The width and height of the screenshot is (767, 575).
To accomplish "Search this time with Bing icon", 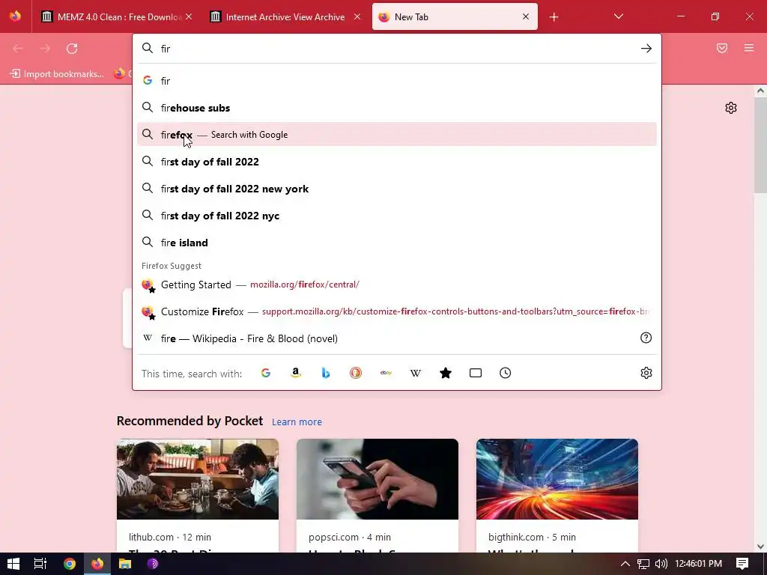I will click(326, 373).
